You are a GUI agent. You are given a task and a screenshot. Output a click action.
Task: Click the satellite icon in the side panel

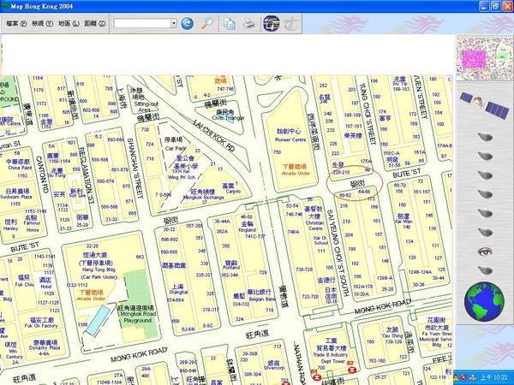point(484,105)
